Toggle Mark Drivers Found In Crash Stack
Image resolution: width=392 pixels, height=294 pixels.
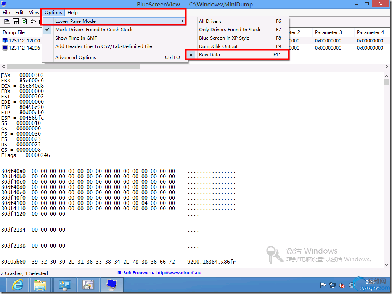pos(115,29)
